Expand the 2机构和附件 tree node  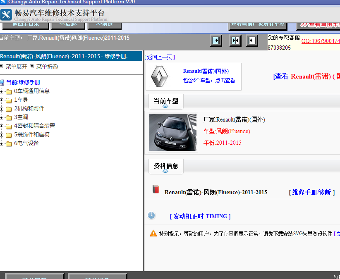click(x=1, y=109)
